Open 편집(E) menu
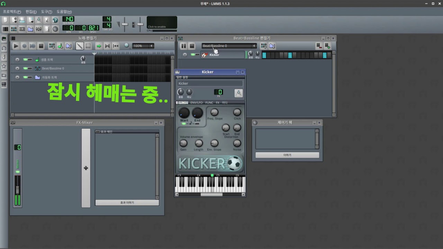 tap(31, 12)
